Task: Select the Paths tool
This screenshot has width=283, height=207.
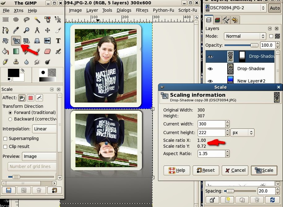Action: [6, 30]
